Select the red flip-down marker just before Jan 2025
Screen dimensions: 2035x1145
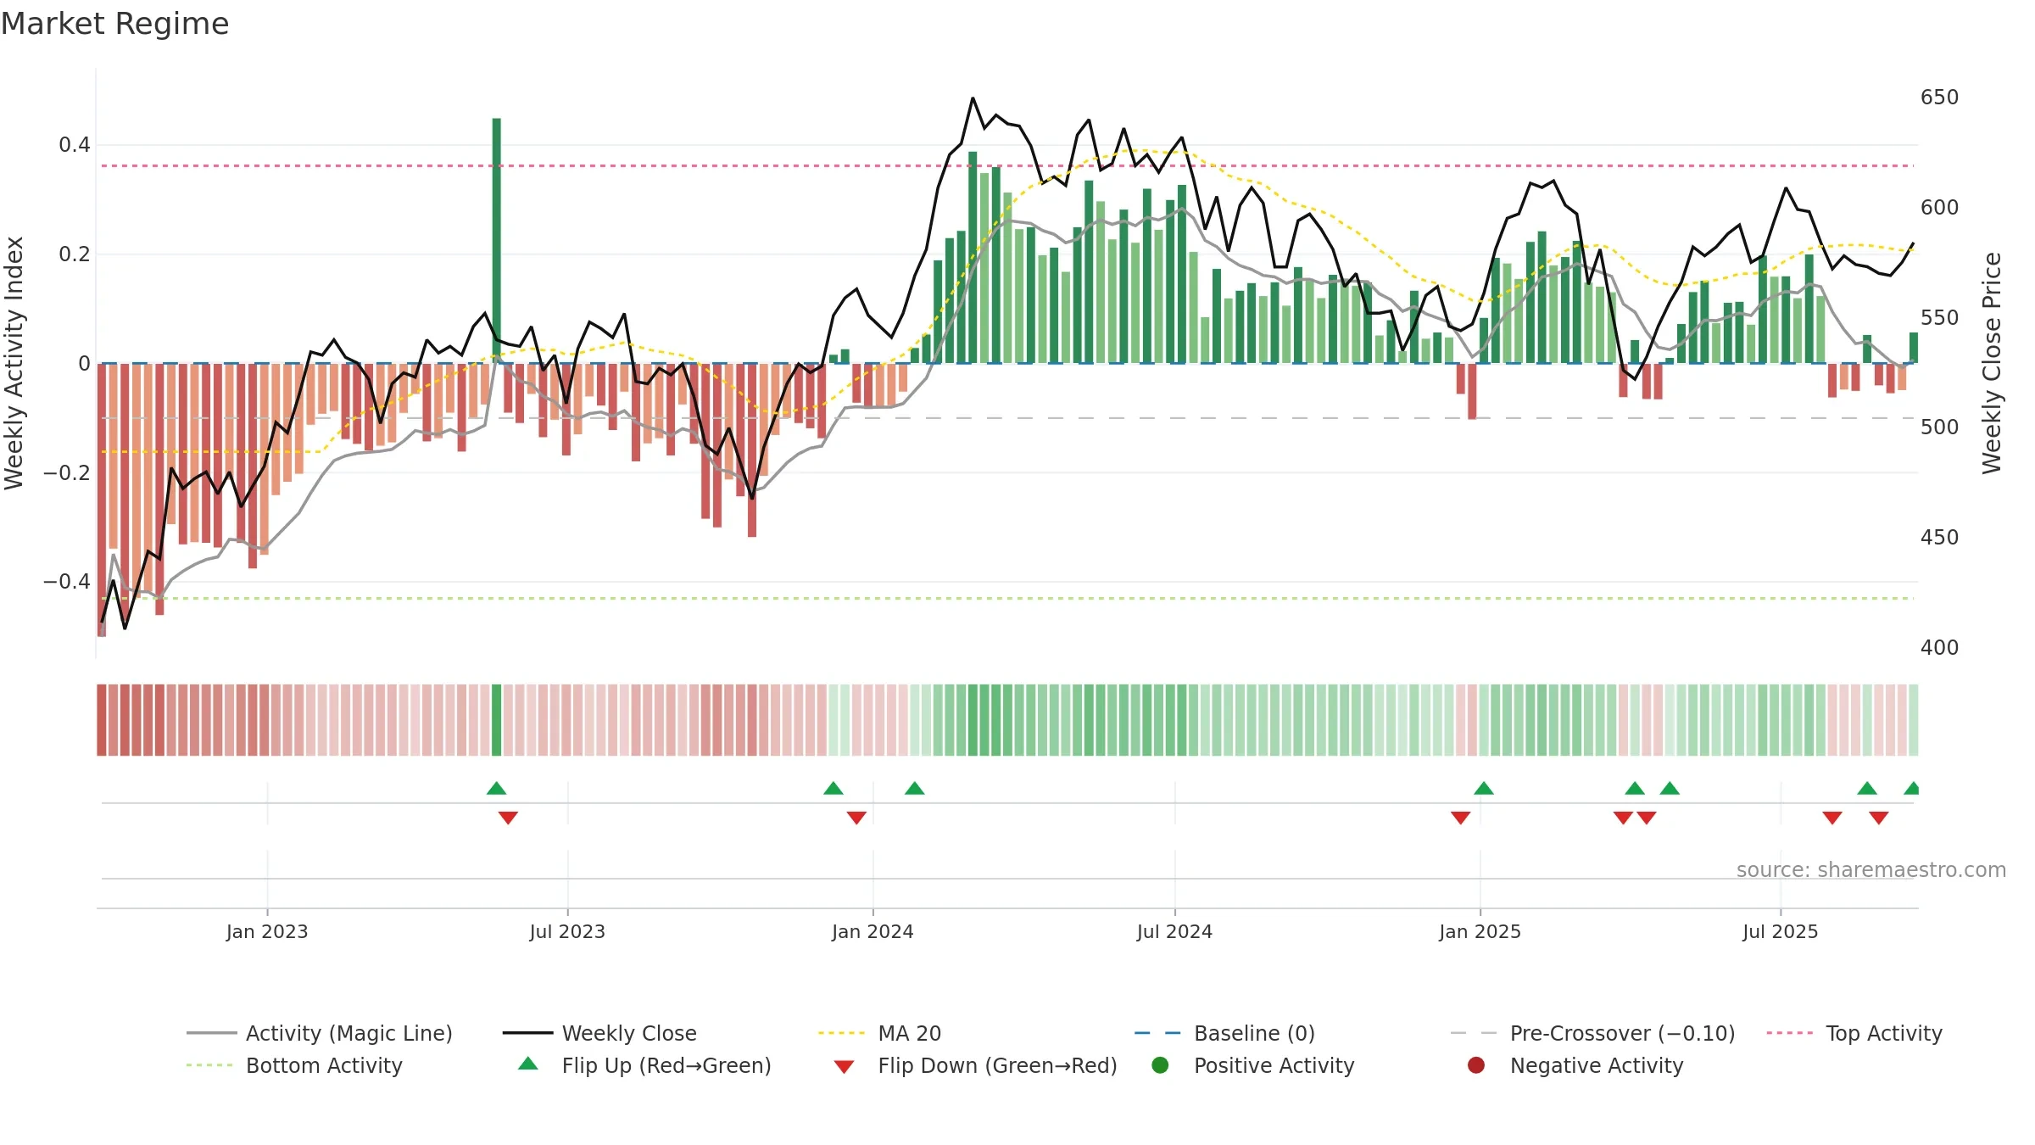[1460, 818]
